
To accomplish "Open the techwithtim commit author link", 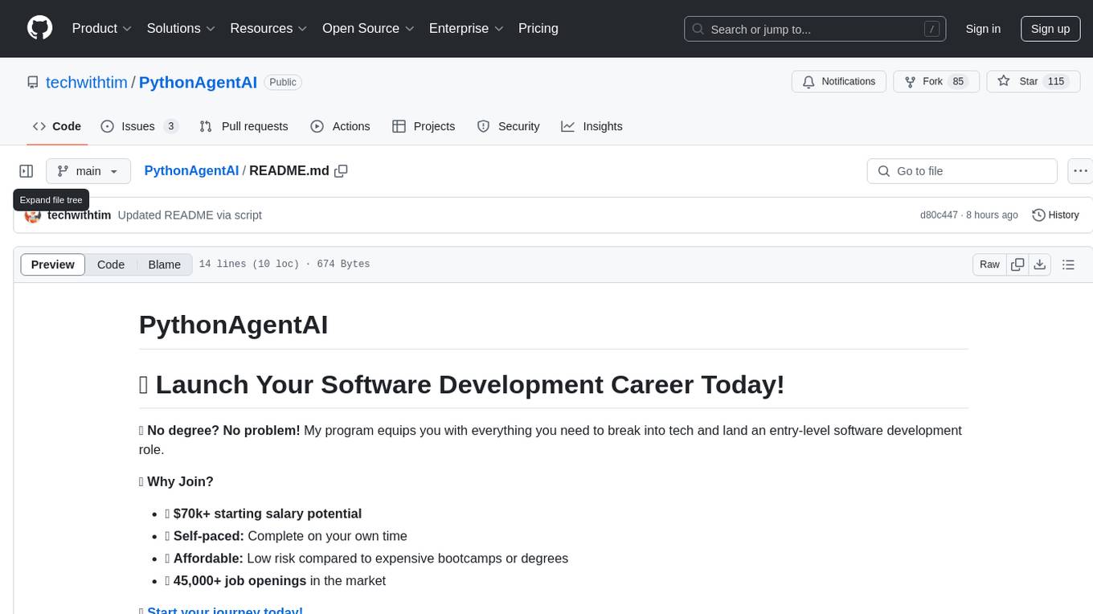I will (x=79, y=215).
